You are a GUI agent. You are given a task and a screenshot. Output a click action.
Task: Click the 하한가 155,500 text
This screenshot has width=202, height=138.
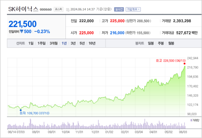(138, 33)
